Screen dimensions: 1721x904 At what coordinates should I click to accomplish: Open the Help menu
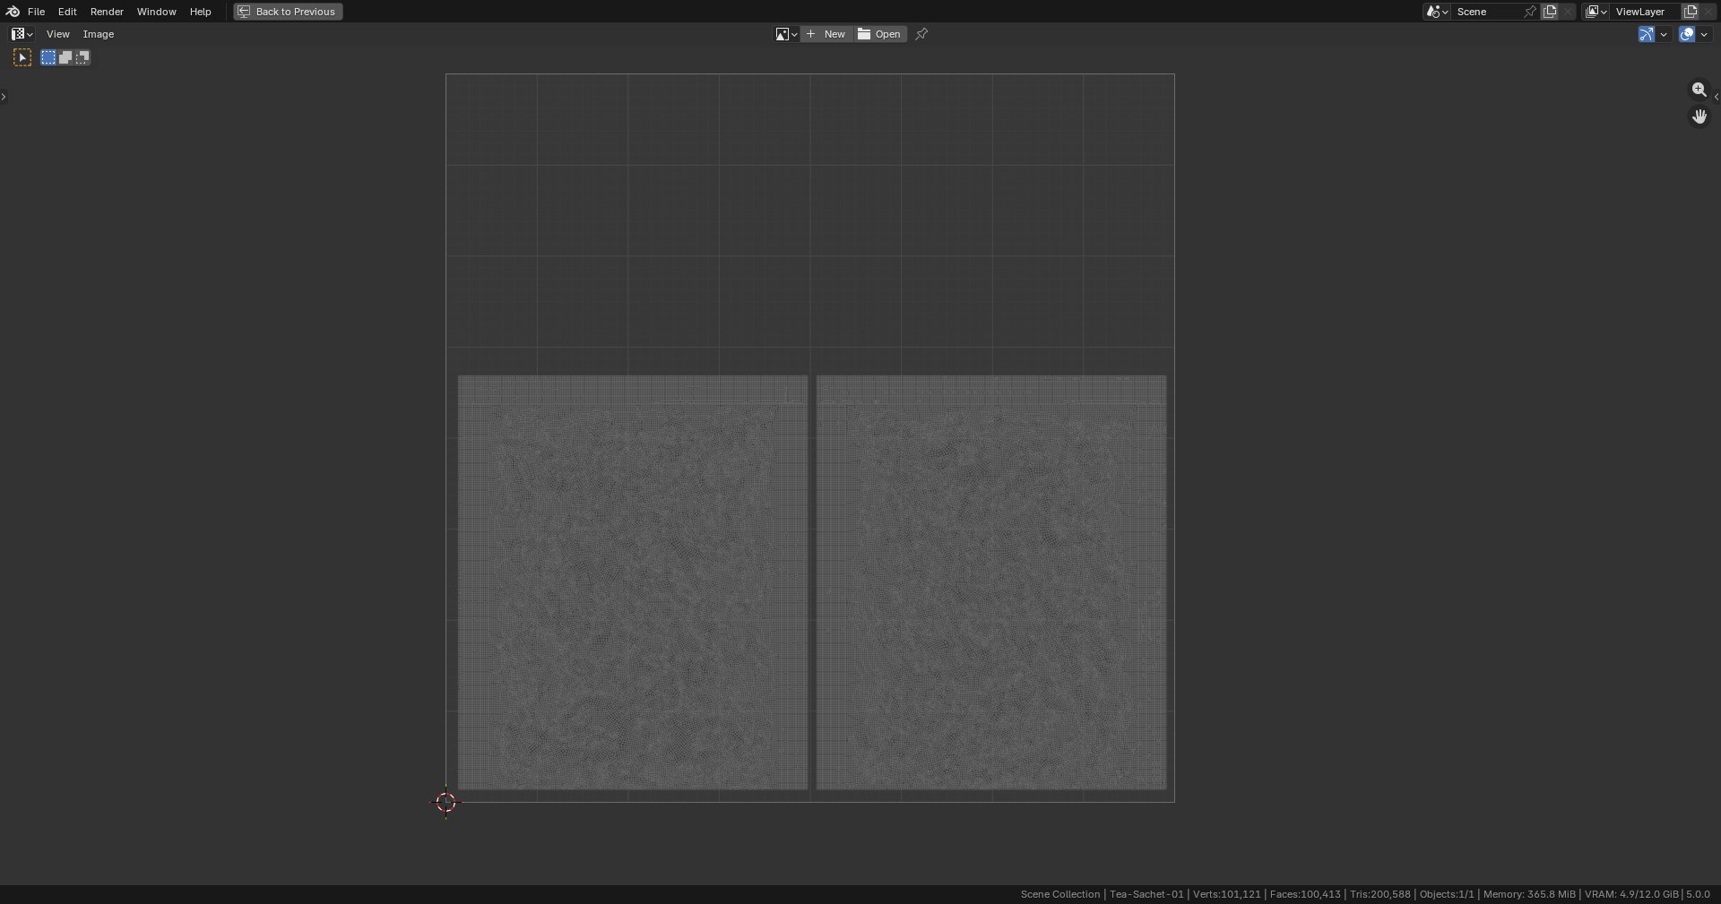click(200, 12)
